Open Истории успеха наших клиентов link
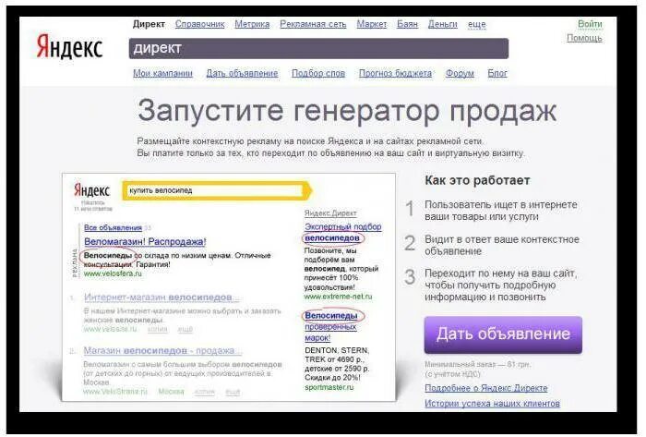Screen dimensions: 646x437 (x=492, y=403)
